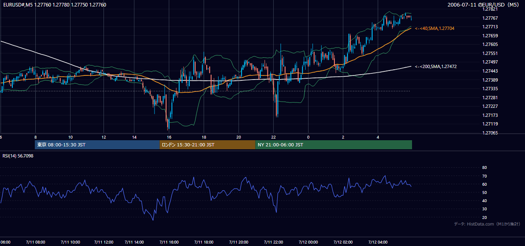Click hour label 22 under price chart
This screenshot has height=246, width=525.
[273, 137]
